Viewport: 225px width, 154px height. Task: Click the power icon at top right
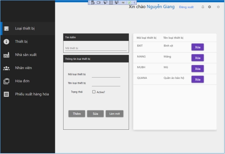tap(218, 7)
